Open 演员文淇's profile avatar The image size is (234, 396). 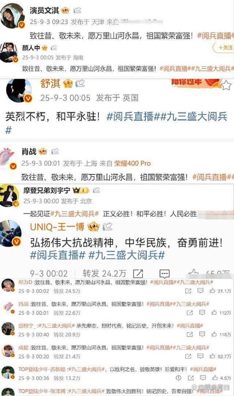(x=12, y=16)
